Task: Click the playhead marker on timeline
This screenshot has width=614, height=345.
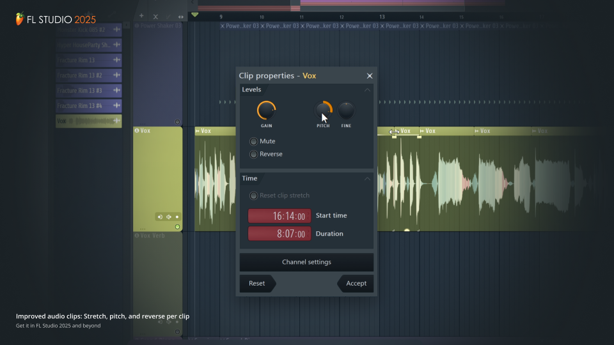Action: coord(195,15)
